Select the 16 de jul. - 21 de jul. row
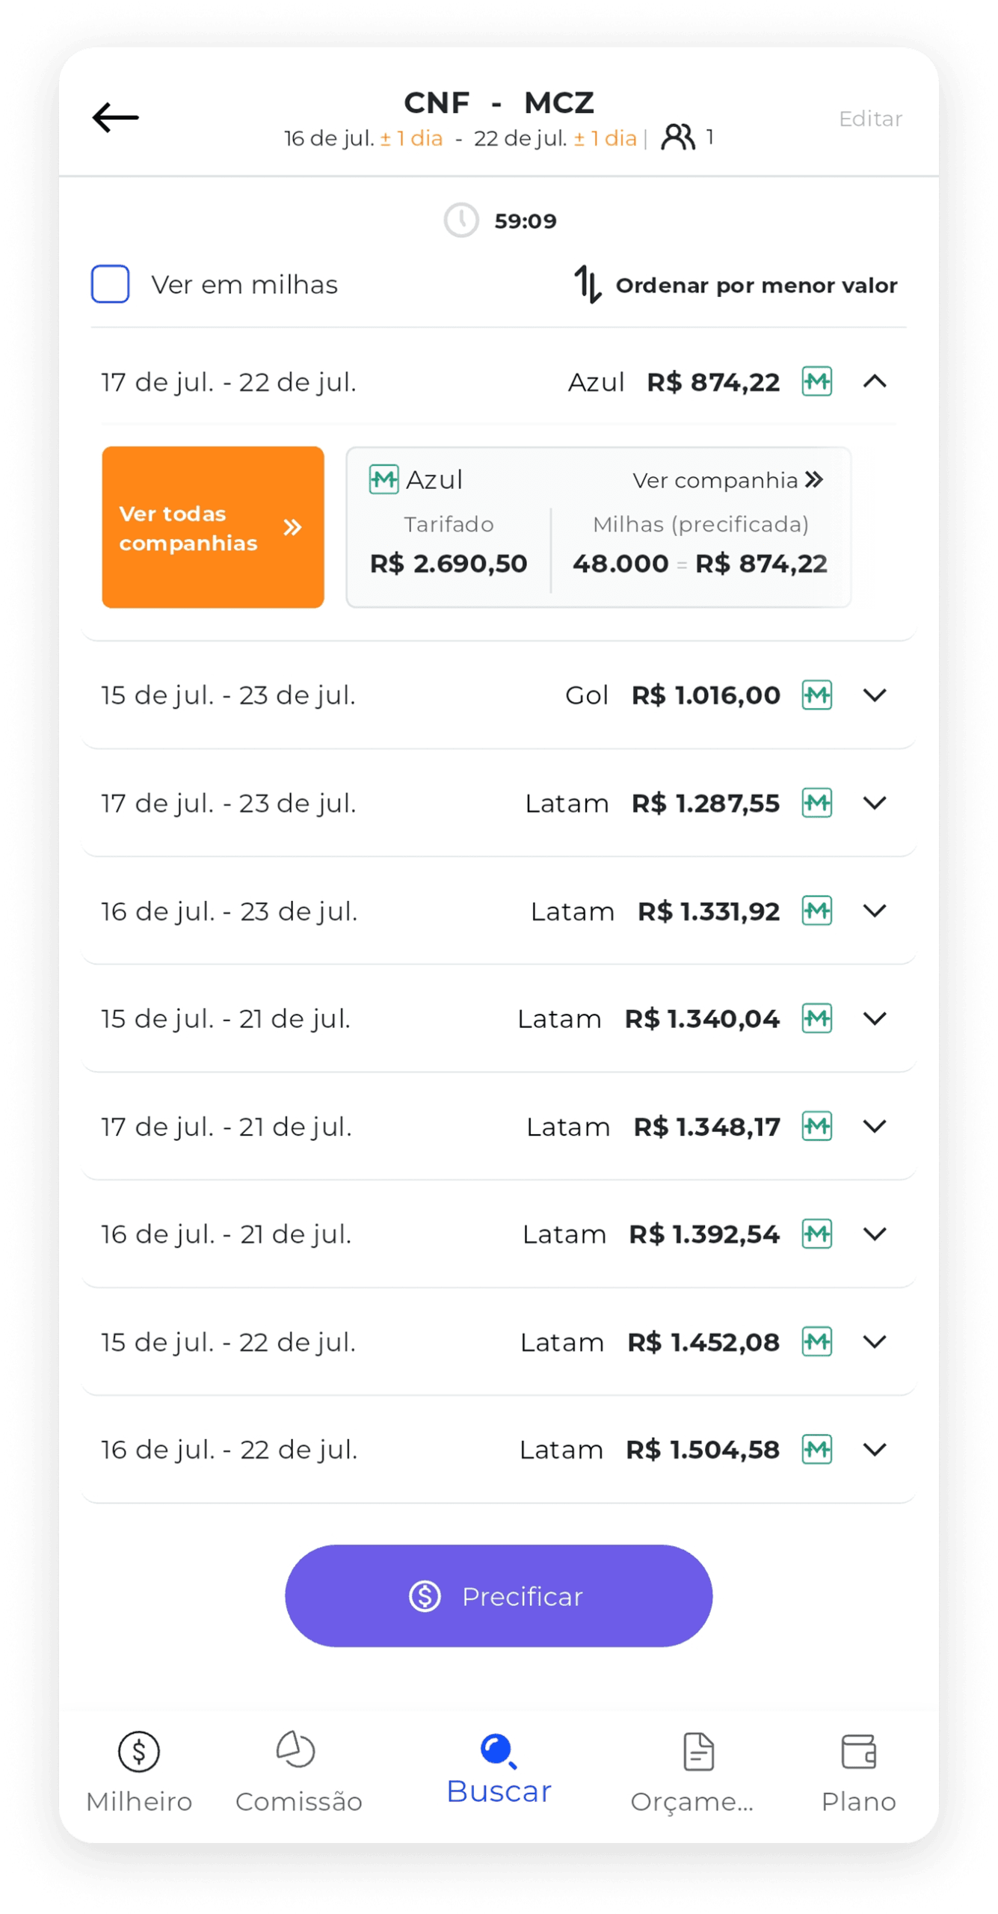Image resolution: width=998 pixels, height=1914 pixels. [227, 1234]
